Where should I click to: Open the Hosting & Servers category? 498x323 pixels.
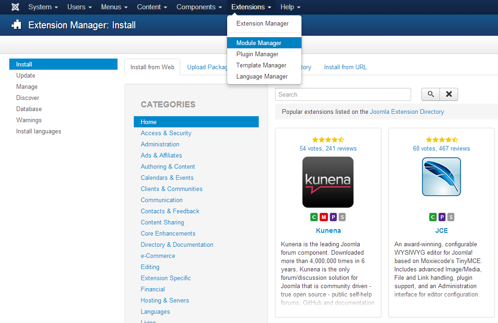click(x=165, y=300)
